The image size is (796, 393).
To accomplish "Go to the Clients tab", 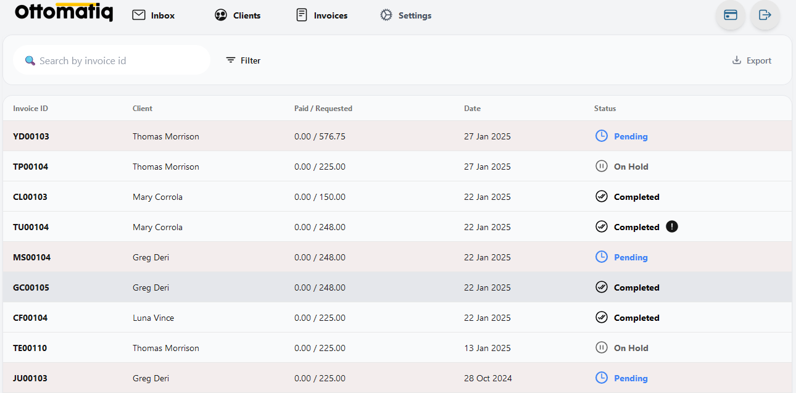I will [238, 15].
